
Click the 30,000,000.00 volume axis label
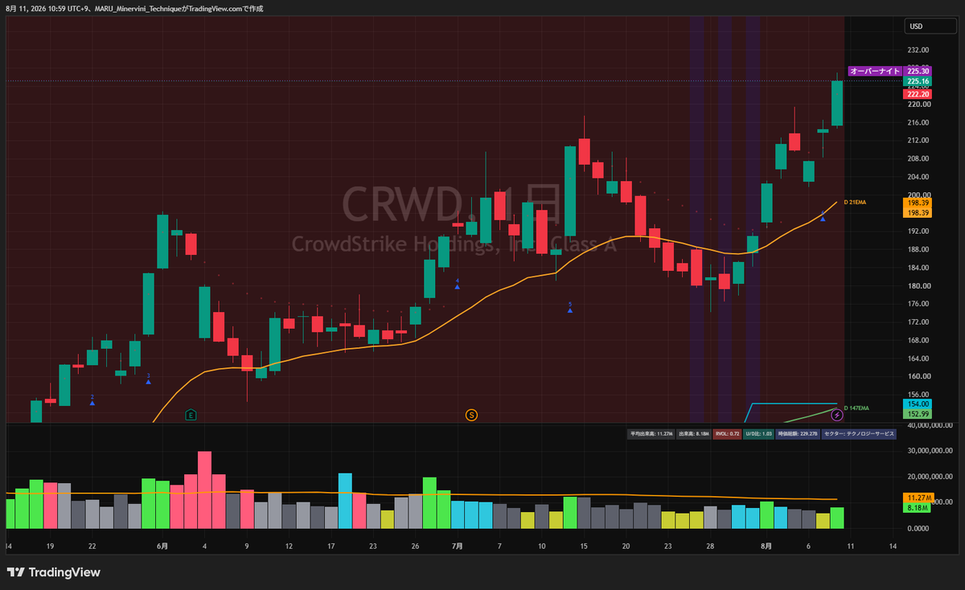(930, 452)
